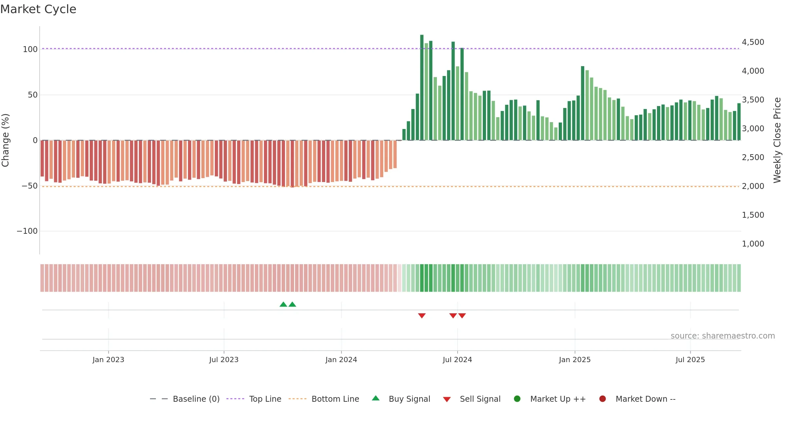This screenshot has width=786, height=442.
Task: Click the Jul 2025 x-axis label
Action: 690,360
